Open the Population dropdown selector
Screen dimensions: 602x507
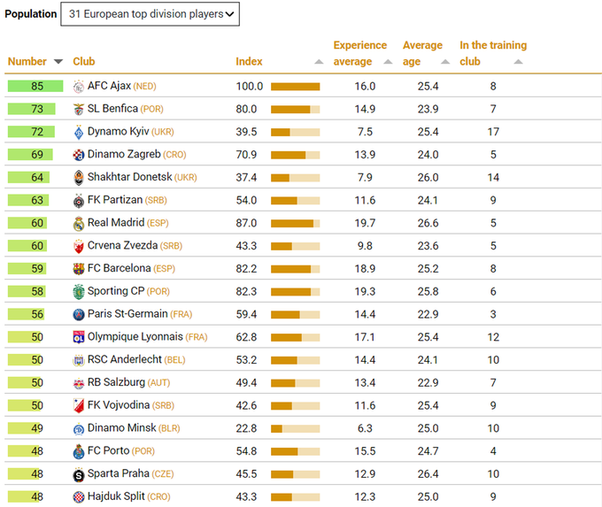click(x=150, y=14)
